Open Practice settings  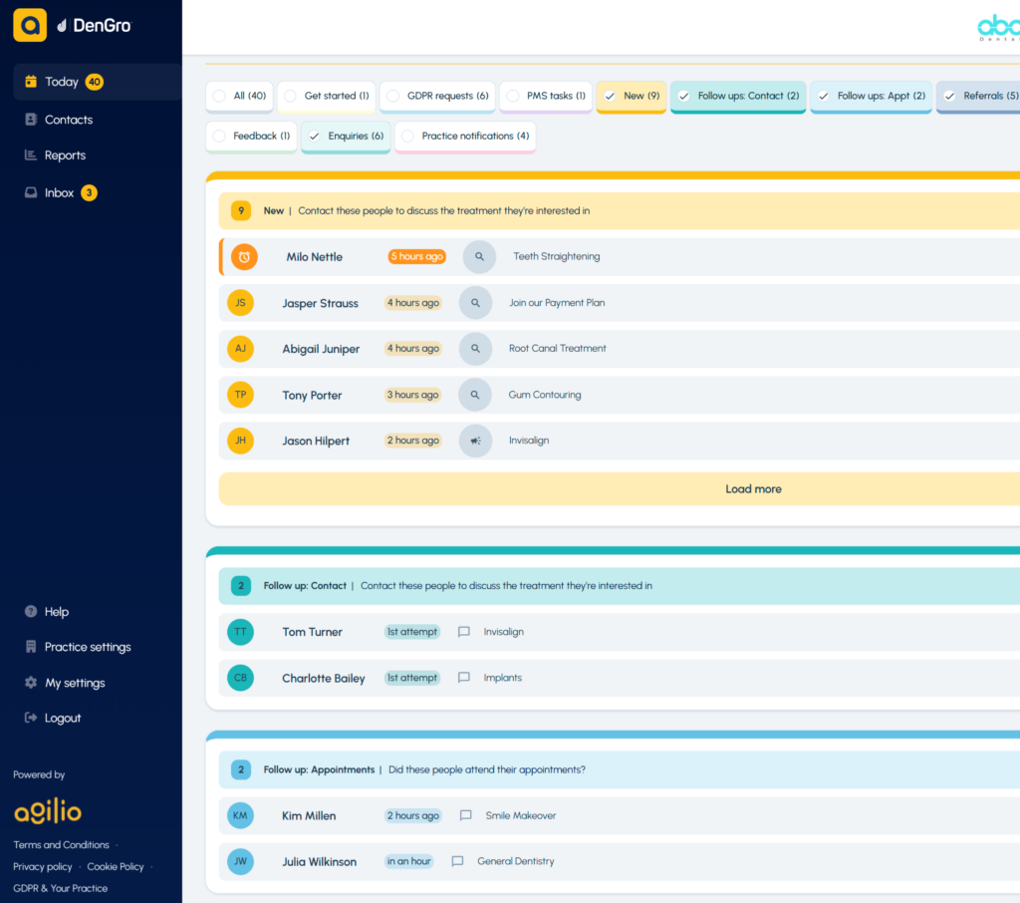[88, 647]
